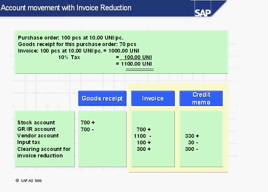
Task: Click '300 -' in the Credit memo column
Action: click(191, 149)
